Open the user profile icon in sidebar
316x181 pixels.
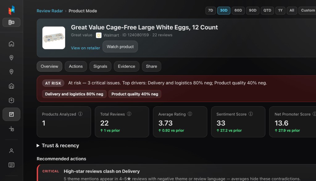coord(11,151)
